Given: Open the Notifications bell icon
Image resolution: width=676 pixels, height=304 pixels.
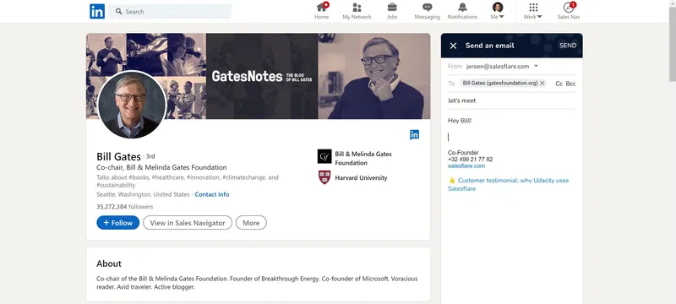Looking at the screenshot, I should click(462, 8).
